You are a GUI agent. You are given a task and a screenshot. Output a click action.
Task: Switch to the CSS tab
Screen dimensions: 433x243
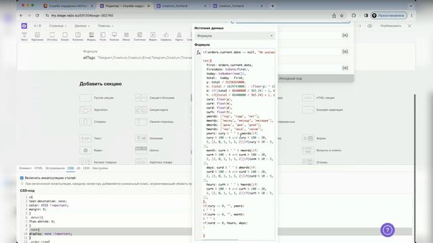coord(70,168)
